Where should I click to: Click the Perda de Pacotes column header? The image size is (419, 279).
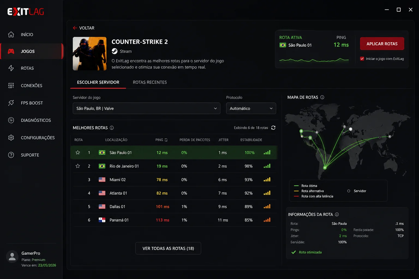195,140
